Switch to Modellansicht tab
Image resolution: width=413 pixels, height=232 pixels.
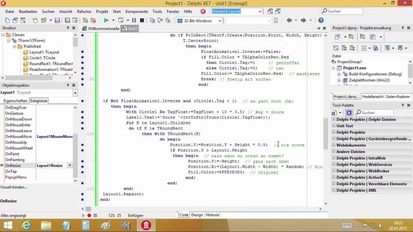pos(373,97)
